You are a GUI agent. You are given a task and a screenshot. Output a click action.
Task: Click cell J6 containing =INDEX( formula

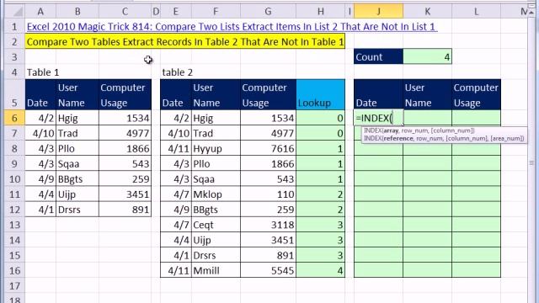click(378, 118)
